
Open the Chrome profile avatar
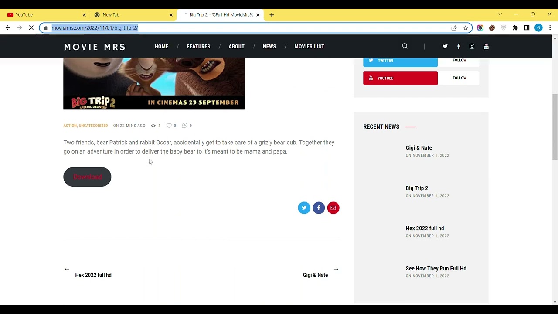[538, 28]
